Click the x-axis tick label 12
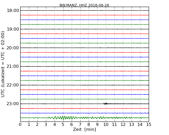The width and height of the screenshot is (169, 135). (123, 125)
